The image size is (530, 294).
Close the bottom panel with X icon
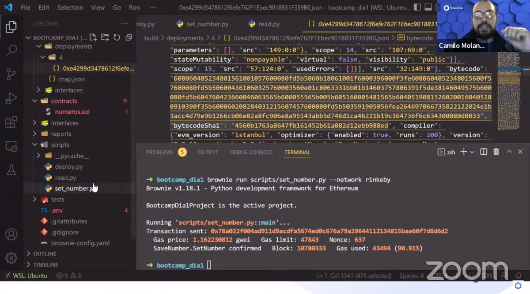[x=520, y=152]
